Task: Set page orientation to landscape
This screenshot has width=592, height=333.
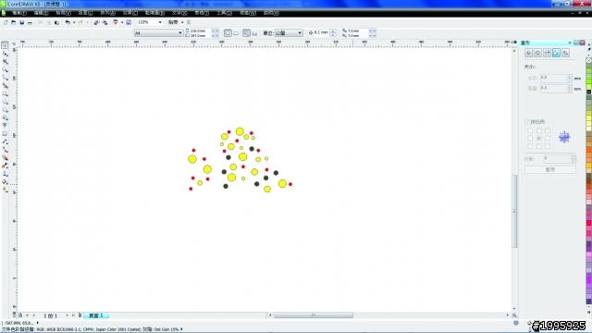Action: (236, 33)
